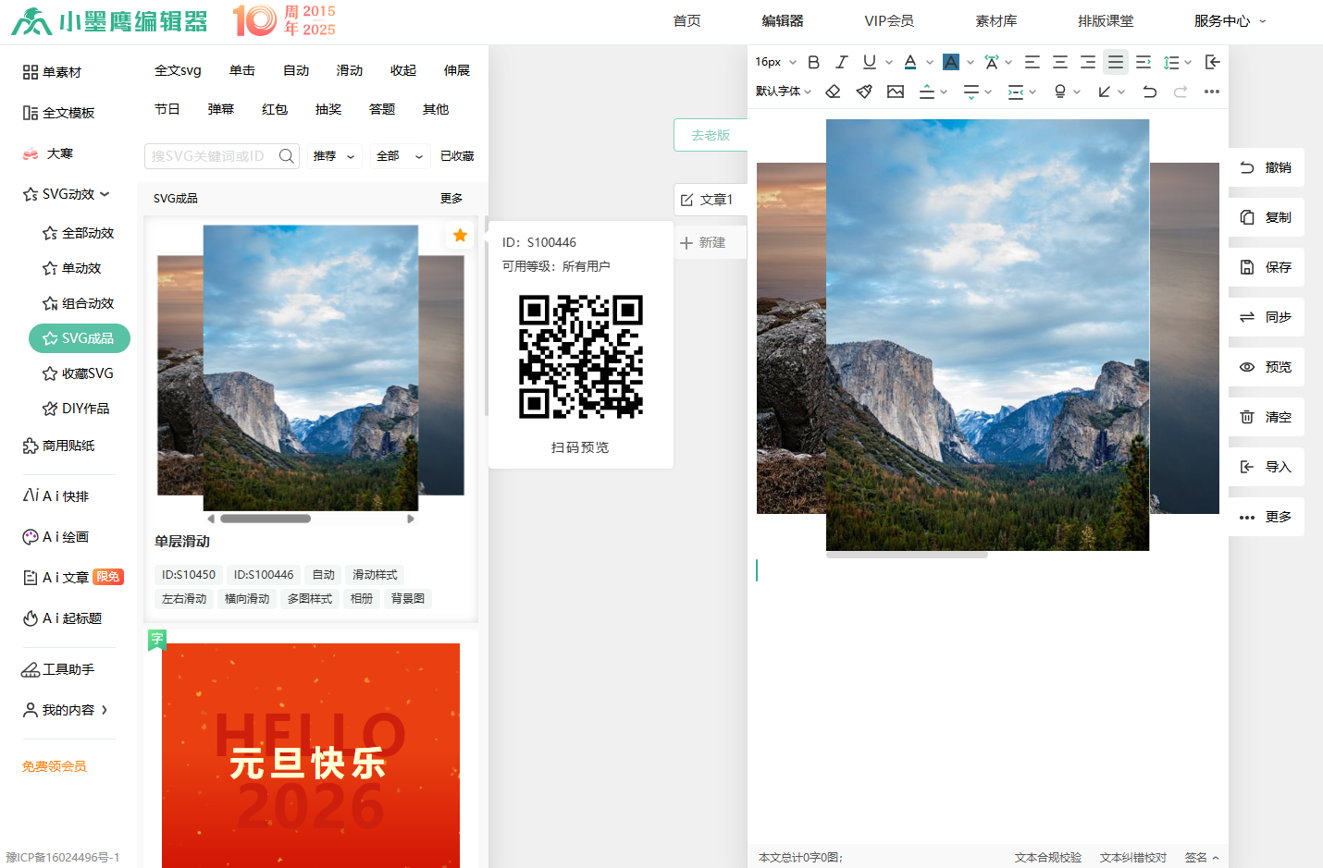
Task: Toggle bold formatting in editor toolbar
Action: [813, 62]
